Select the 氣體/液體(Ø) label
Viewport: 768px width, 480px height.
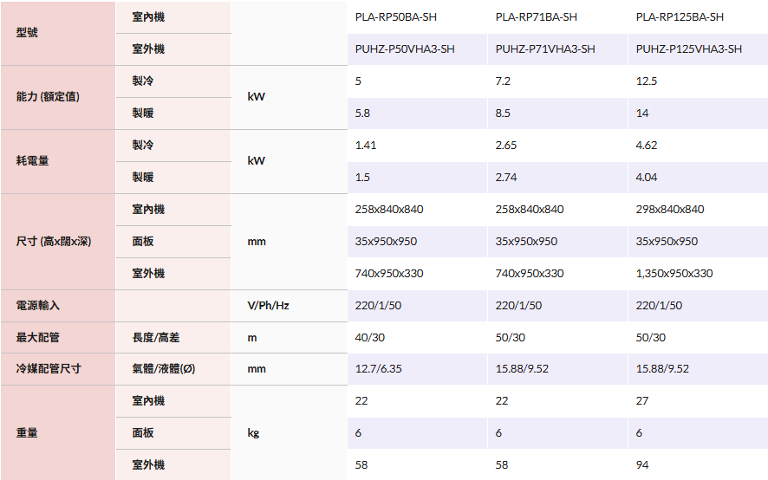click(164, 369)
